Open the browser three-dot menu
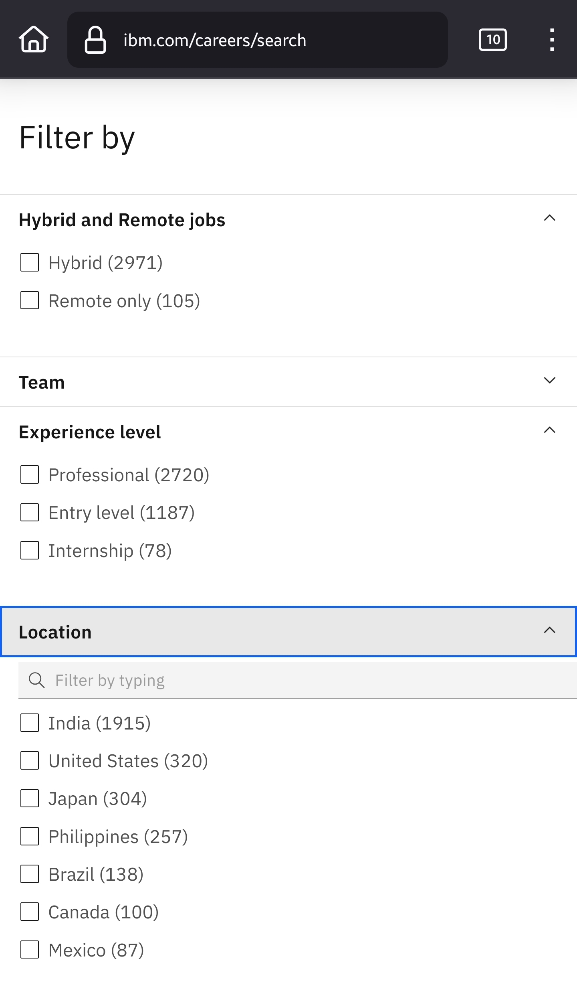Screen dimensions: 577x993 click(552, 40)
